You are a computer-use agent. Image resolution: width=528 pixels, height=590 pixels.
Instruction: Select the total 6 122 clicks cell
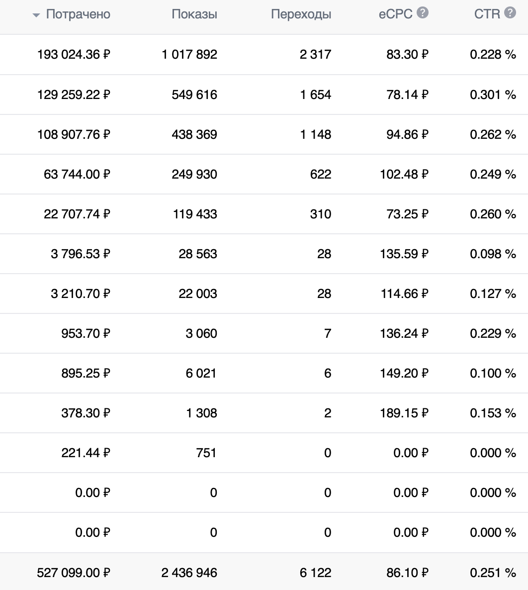315,573
